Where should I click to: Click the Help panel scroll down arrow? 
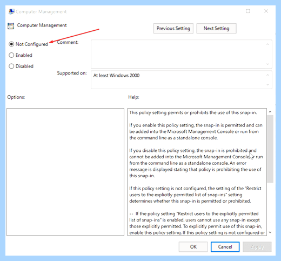(270, 232)
